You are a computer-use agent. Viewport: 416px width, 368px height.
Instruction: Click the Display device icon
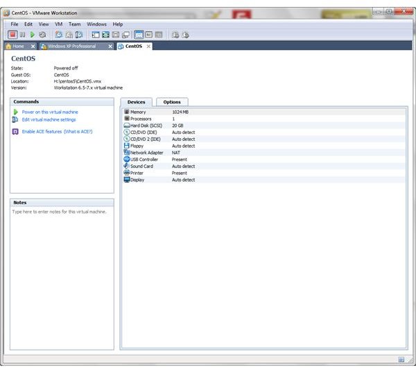tap(127, 180)
